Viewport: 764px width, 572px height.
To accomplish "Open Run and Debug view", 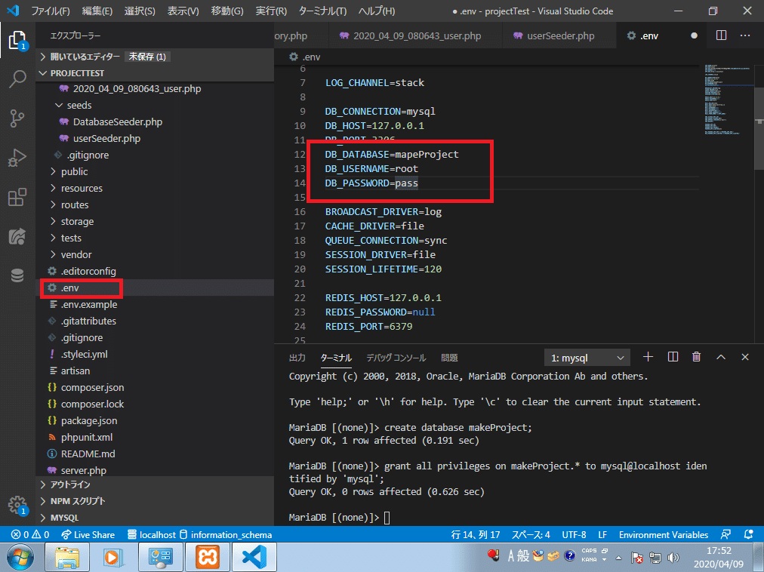I will [x=17, y=158].
